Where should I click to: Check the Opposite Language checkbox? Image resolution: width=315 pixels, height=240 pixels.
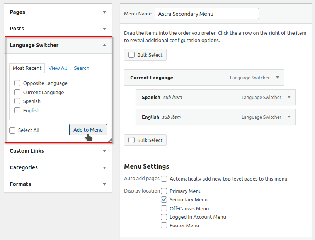click(17, 83)
